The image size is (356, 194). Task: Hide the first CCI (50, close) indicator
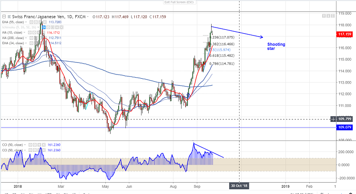(30, 145)
